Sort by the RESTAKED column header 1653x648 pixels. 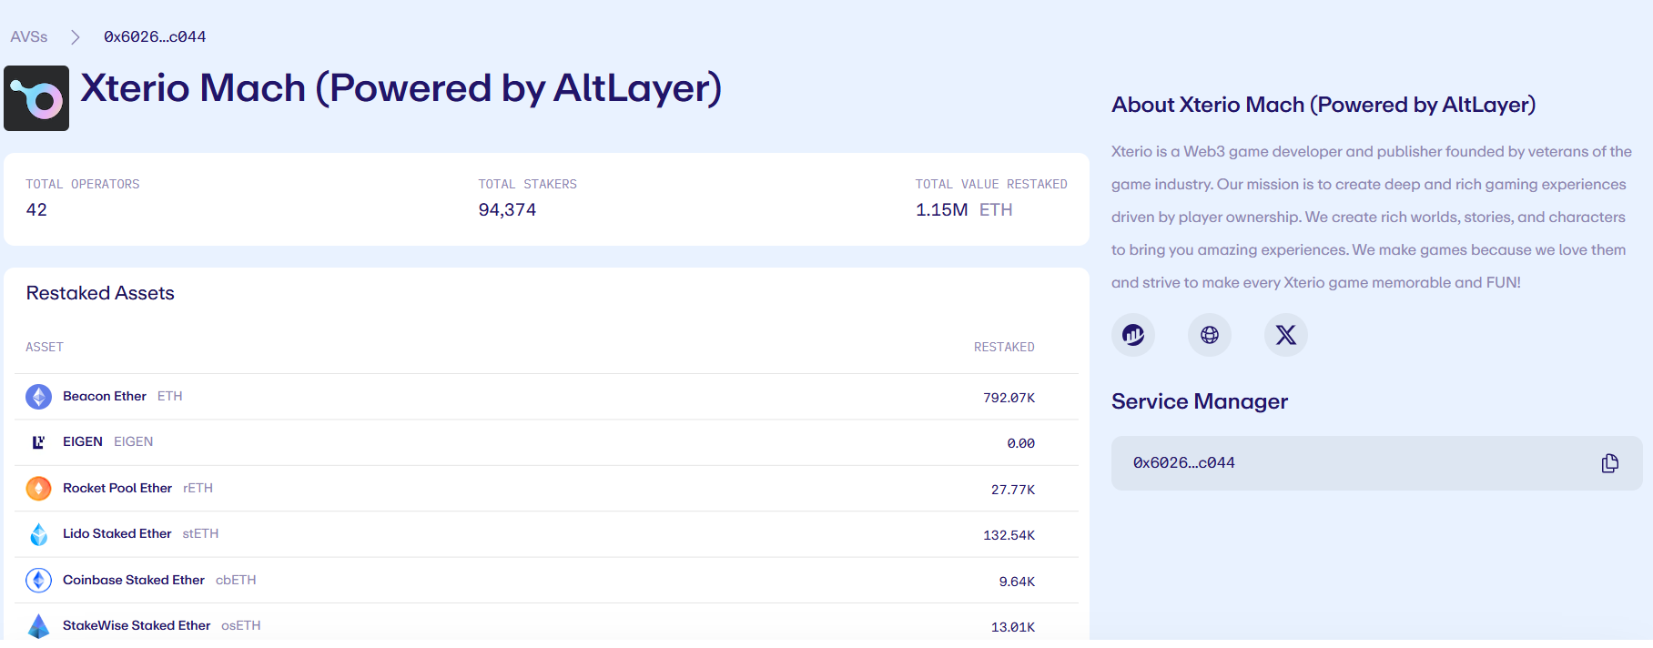point(1003,348)
